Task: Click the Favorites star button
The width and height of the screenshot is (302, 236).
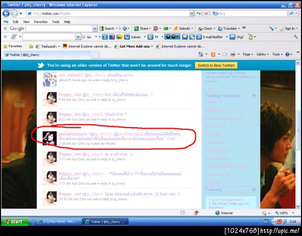Action: click(x=13, y=46)
